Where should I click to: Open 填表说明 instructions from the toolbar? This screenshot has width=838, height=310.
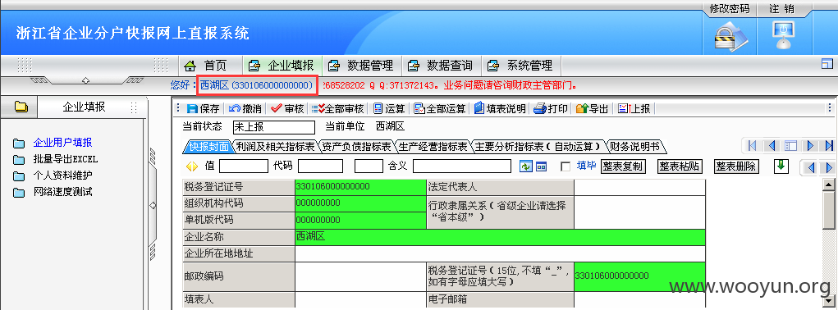(x=500, y=109)
